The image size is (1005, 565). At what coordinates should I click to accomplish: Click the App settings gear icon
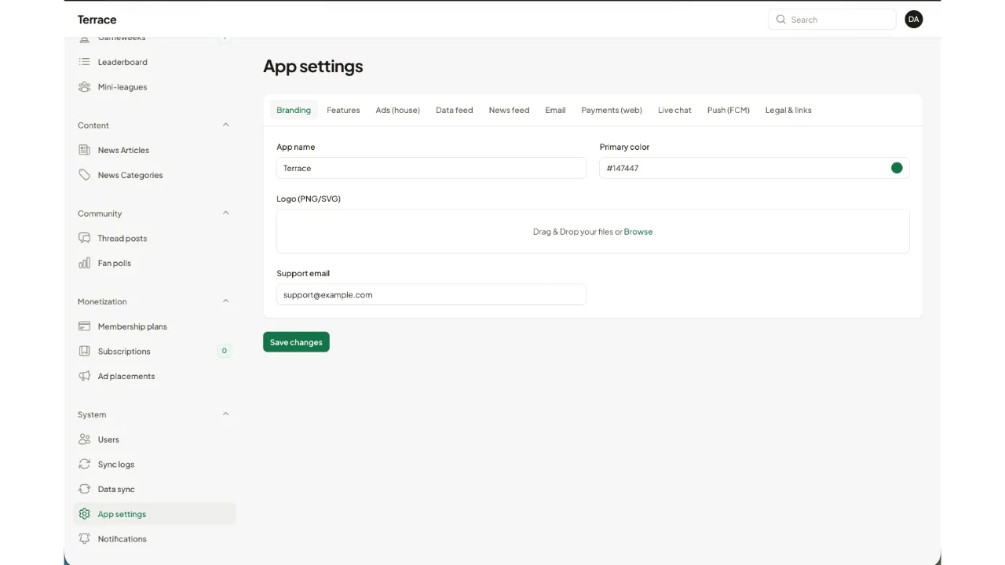tap(85, 514)
